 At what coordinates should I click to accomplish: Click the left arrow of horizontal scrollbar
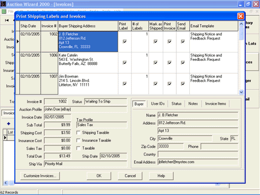coord(6,183)
